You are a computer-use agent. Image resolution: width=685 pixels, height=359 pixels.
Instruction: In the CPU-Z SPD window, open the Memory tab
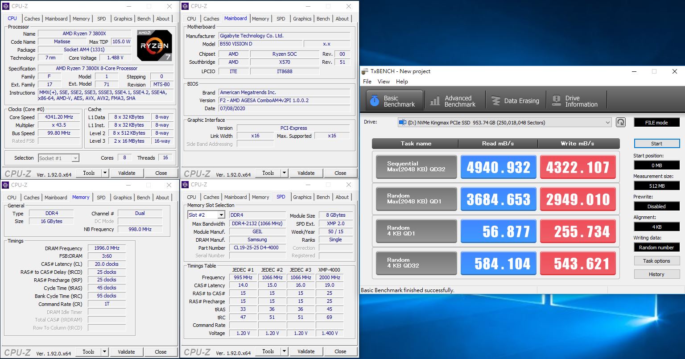coord(260,197)
